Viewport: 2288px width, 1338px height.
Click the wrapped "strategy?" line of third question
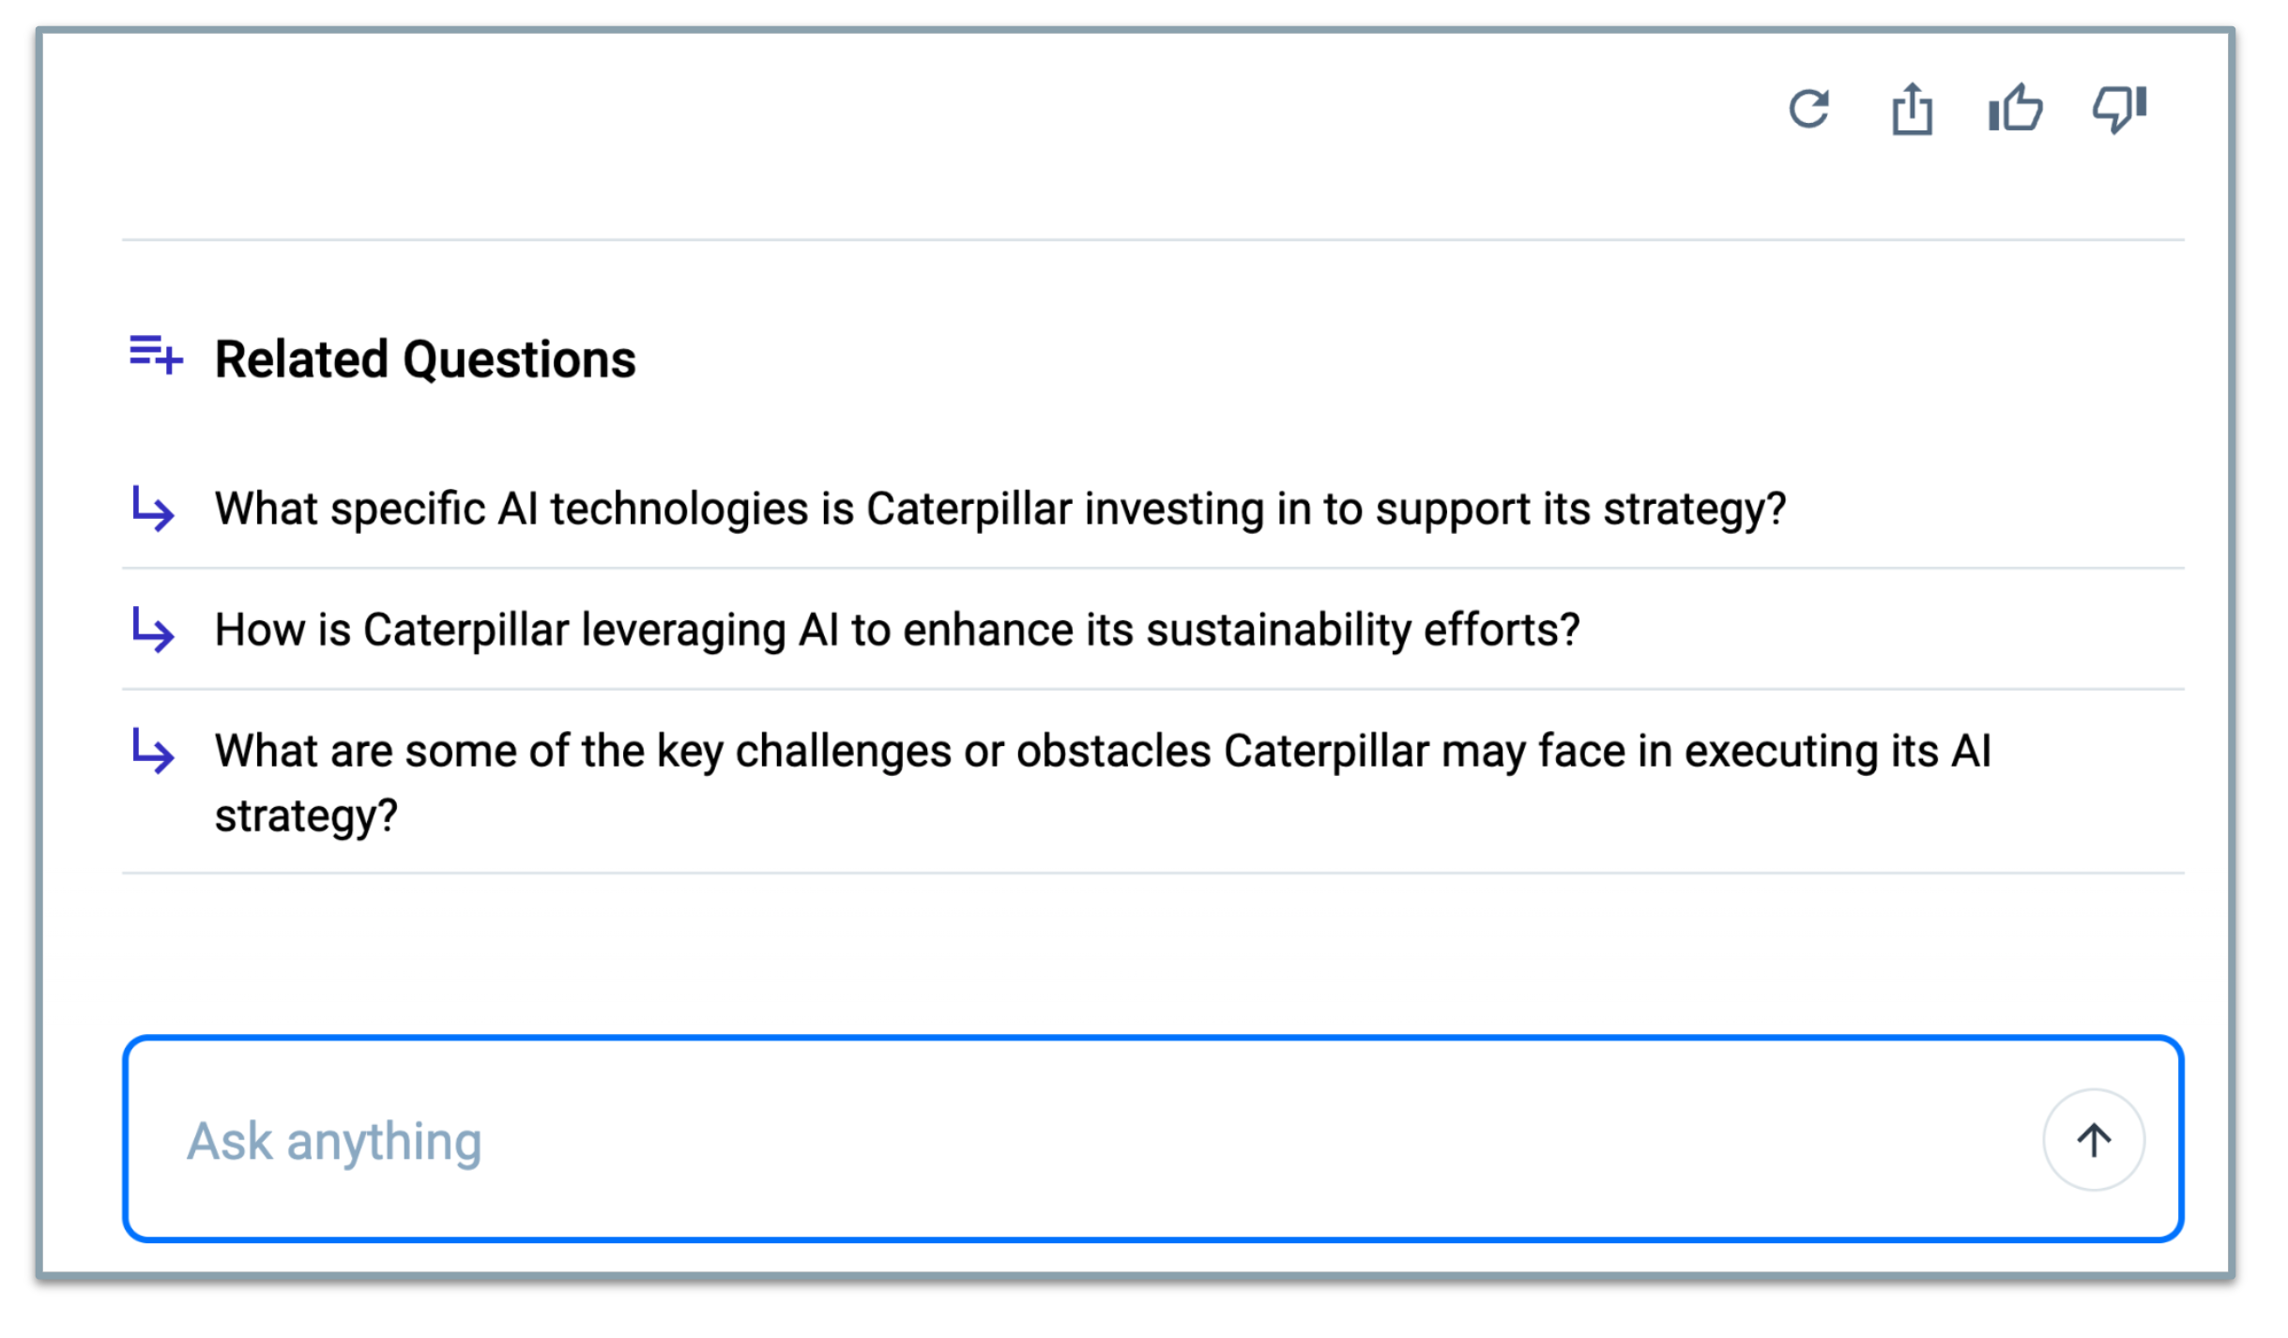[307, 816]
